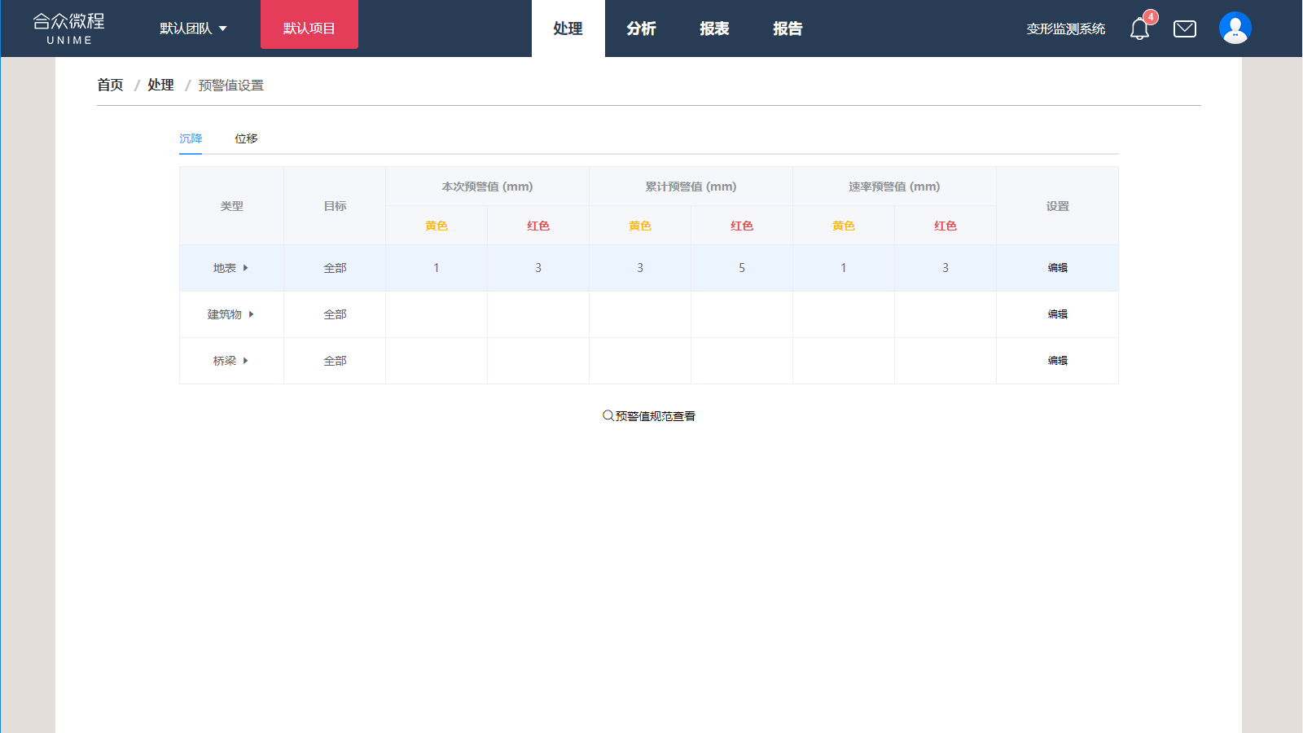
Task: Go to the 报表 menu
Action: click(714, 29)
